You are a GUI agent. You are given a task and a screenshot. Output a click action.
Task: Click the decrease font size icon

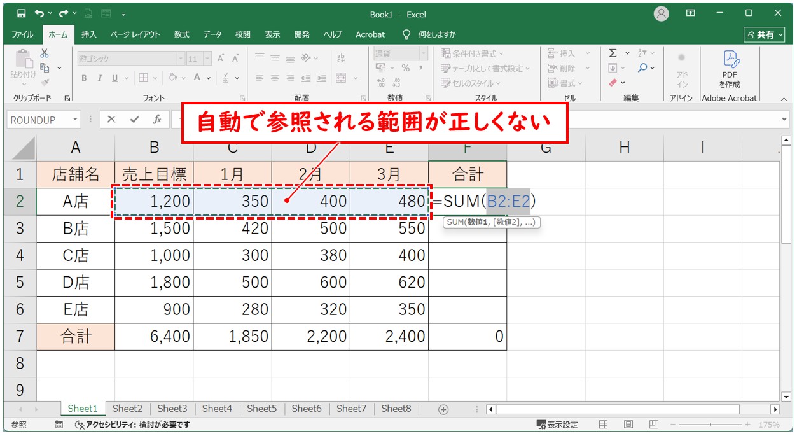pyautogui.click(x=235, y=59)
